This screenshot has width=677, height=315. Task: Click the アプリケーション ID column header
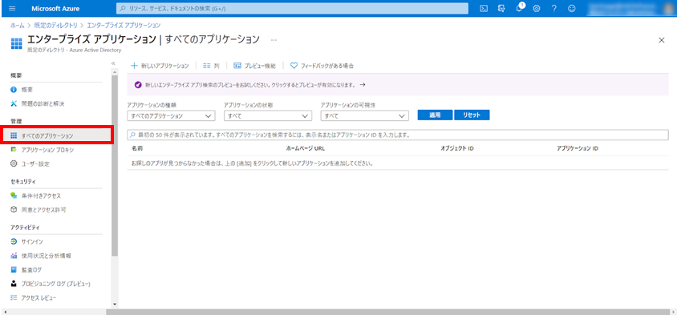pyautogui.click(x=578, y=148)
